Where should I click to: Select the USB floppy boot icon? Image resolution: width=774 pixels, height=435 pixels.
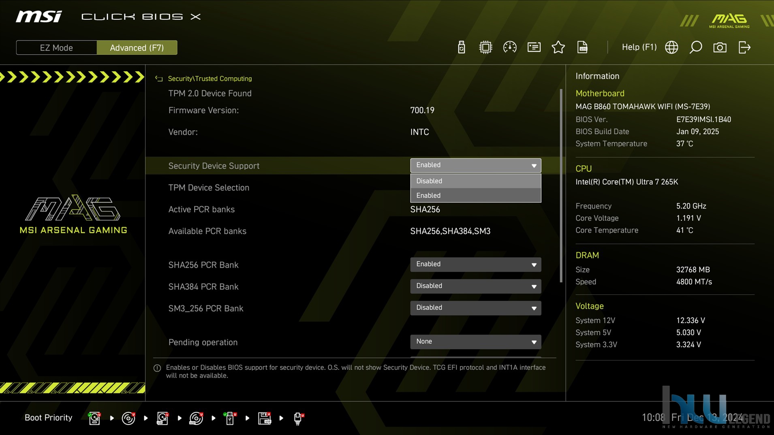tap(265, 418)
